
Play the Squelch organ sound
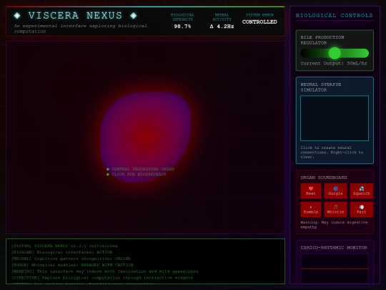click(x=362, y=191)
